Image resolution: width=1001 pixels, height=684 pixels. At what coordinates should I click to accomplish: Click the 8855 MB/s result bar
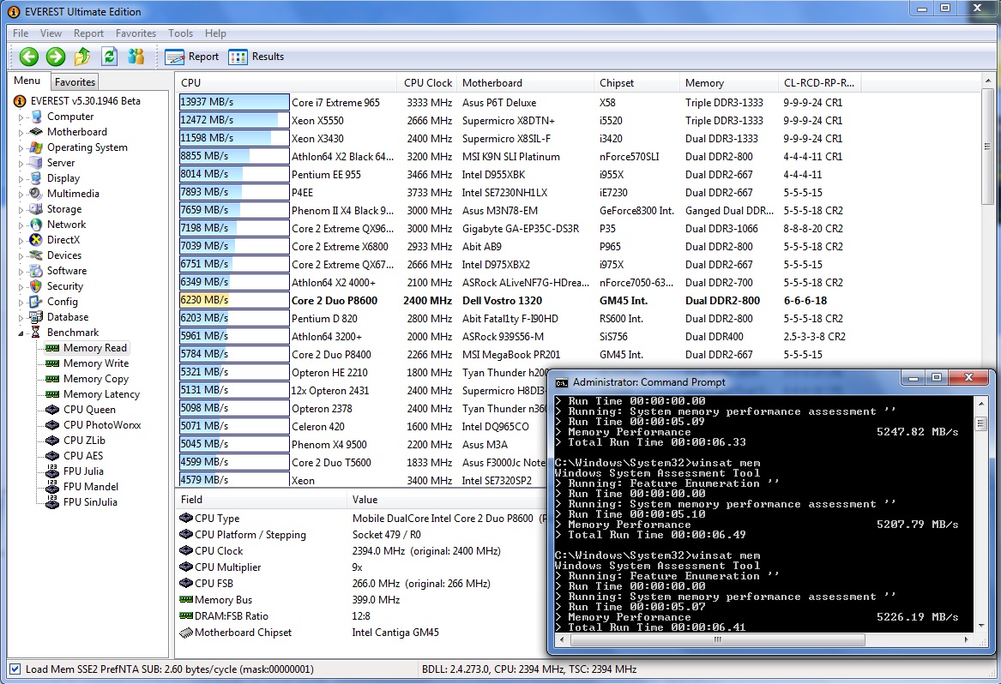tap(234, 156)
